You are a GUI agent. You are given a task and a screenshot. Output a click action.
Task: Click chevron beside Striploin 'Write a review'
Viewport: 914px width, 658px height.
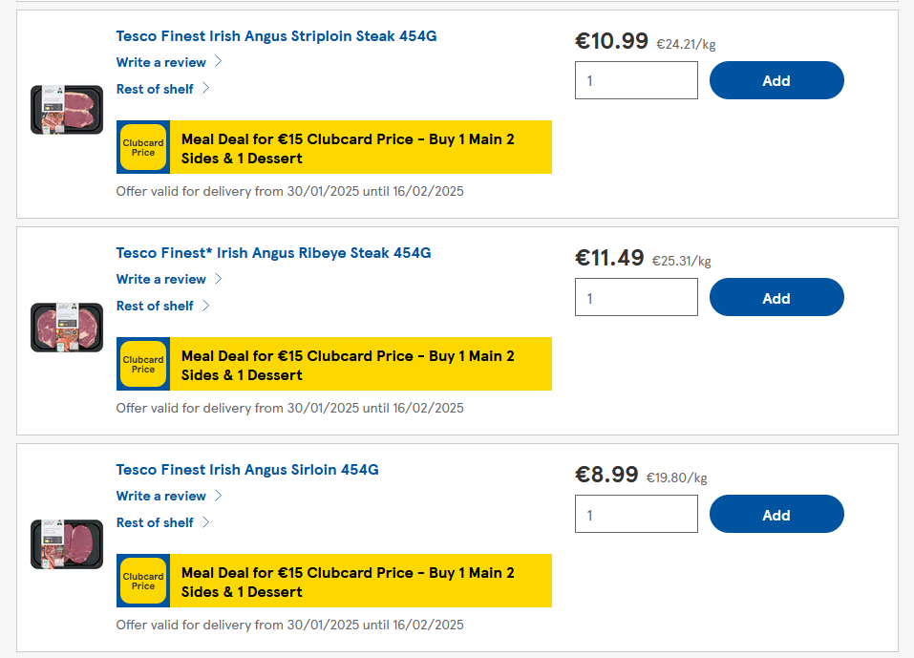[x=219, y=62]
